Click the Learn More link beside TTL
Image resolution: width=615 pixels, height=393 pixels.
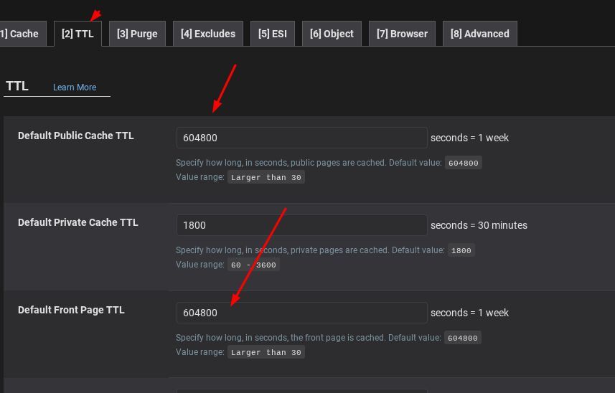(x=75, y=87)
